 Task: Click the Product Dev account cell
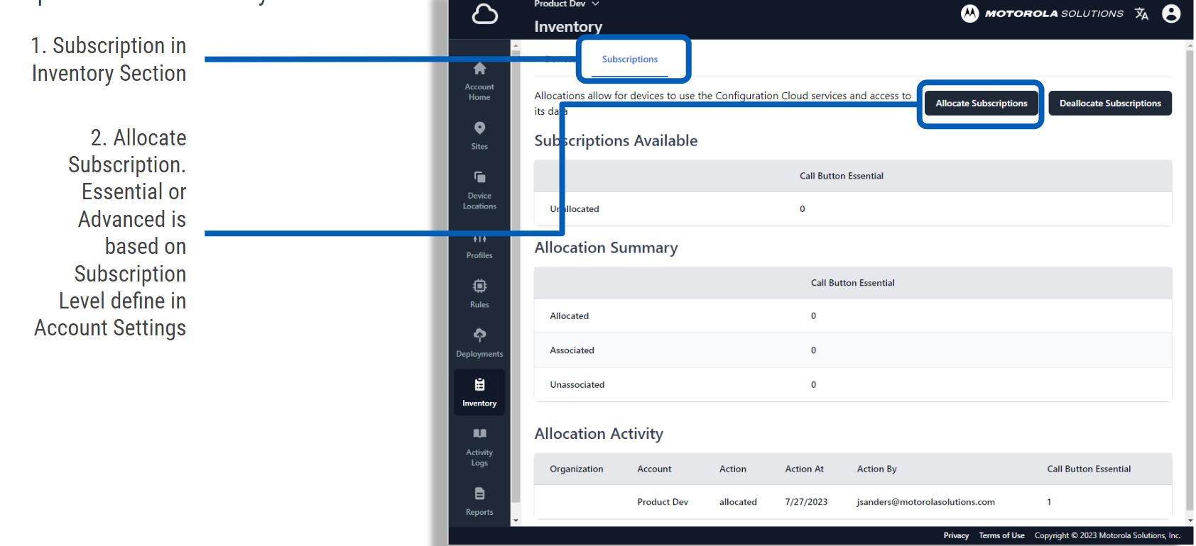click(x=663, y=502)
